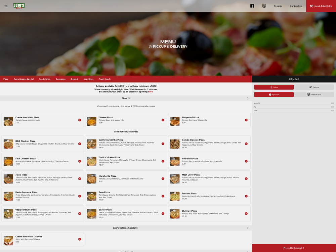Viewport: 336px width, 252px height.
Task: Click the 'here' schedule order link
Action: click(x=151, y=92)
